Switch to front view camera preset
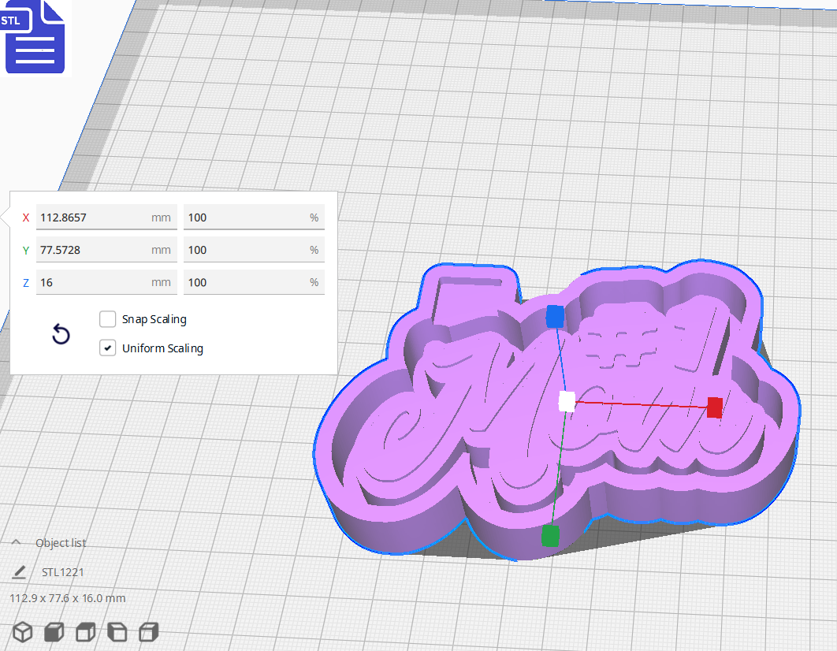 [53, 631]
